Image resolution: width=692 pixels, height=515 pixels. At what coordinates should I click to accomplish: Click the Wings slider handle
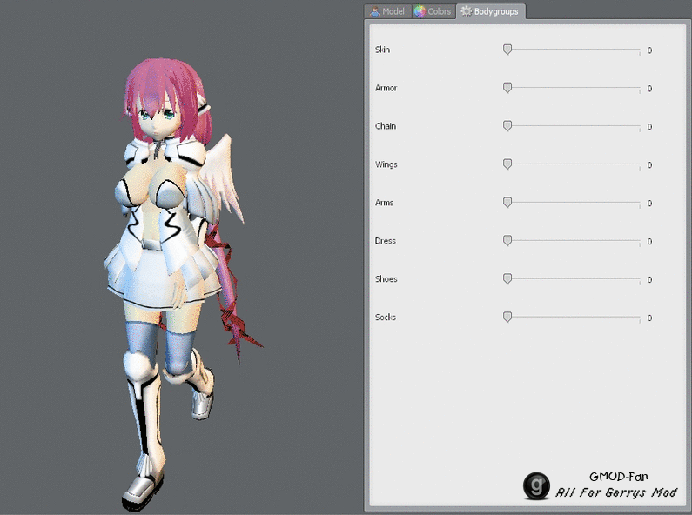tap(507, 164)
